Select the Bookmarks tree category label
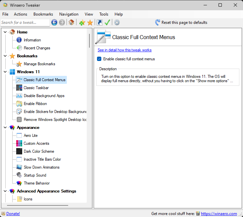Image resolution: width=243 pixels, height=217 pixels. pyautogui.click(x=27, y=56)
